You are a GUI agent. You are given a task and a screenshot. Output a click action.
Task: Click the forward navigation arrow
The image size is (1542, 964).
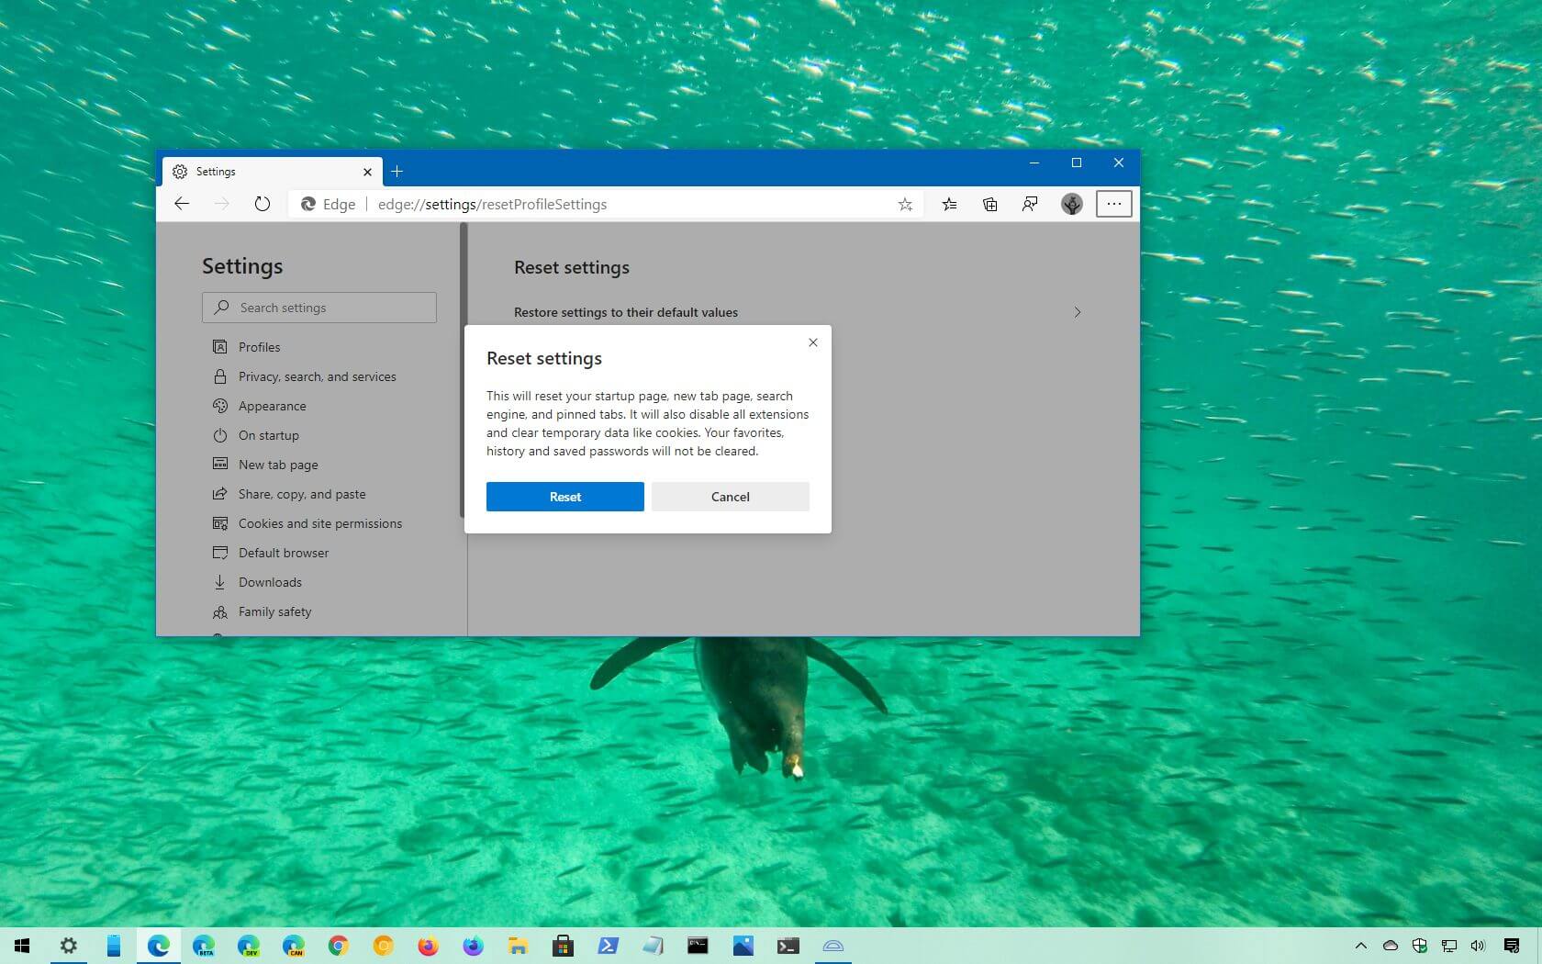tap(222, 204)
